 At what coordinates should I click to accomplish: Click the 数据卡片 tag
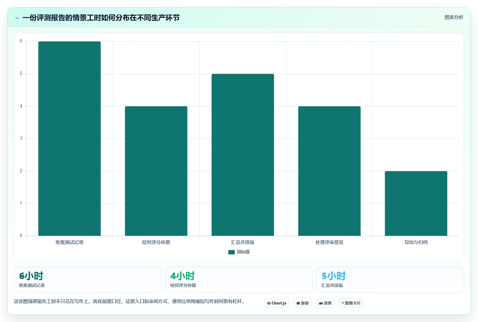pyautogui.click(x=351, y=303)
